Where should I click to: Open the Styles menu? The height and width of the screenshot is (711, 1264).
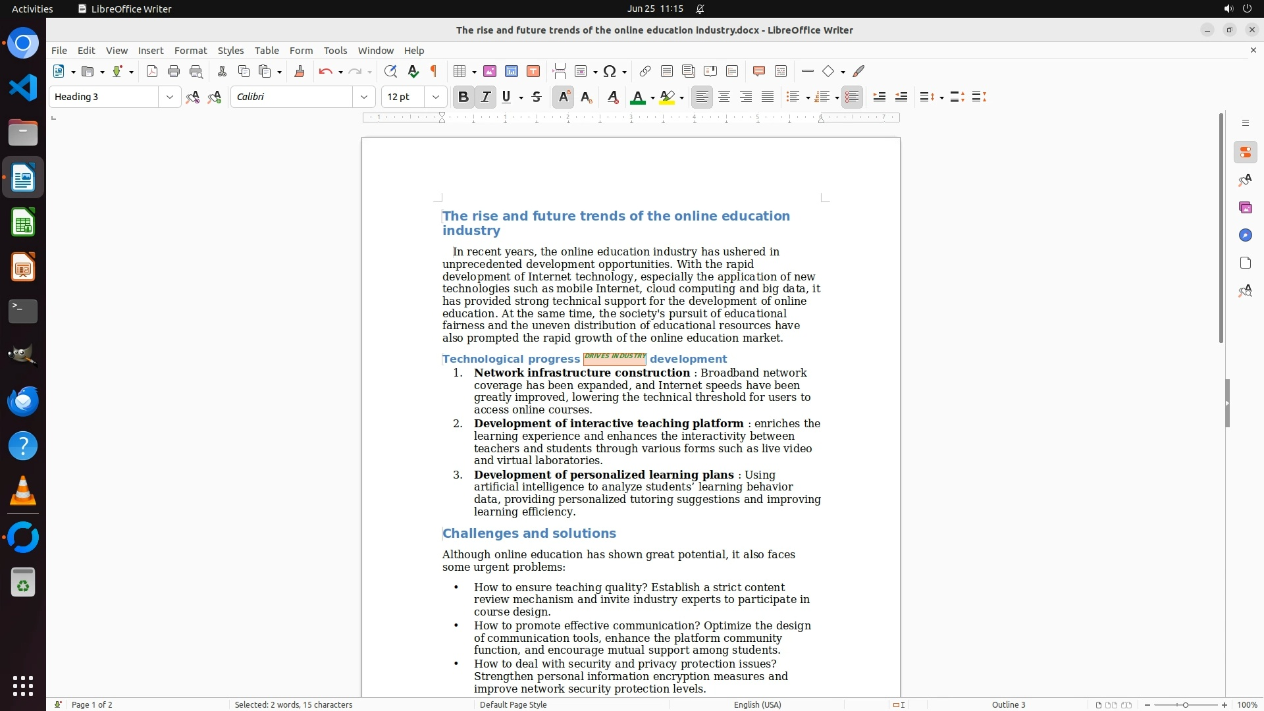(x=230, y=50)
